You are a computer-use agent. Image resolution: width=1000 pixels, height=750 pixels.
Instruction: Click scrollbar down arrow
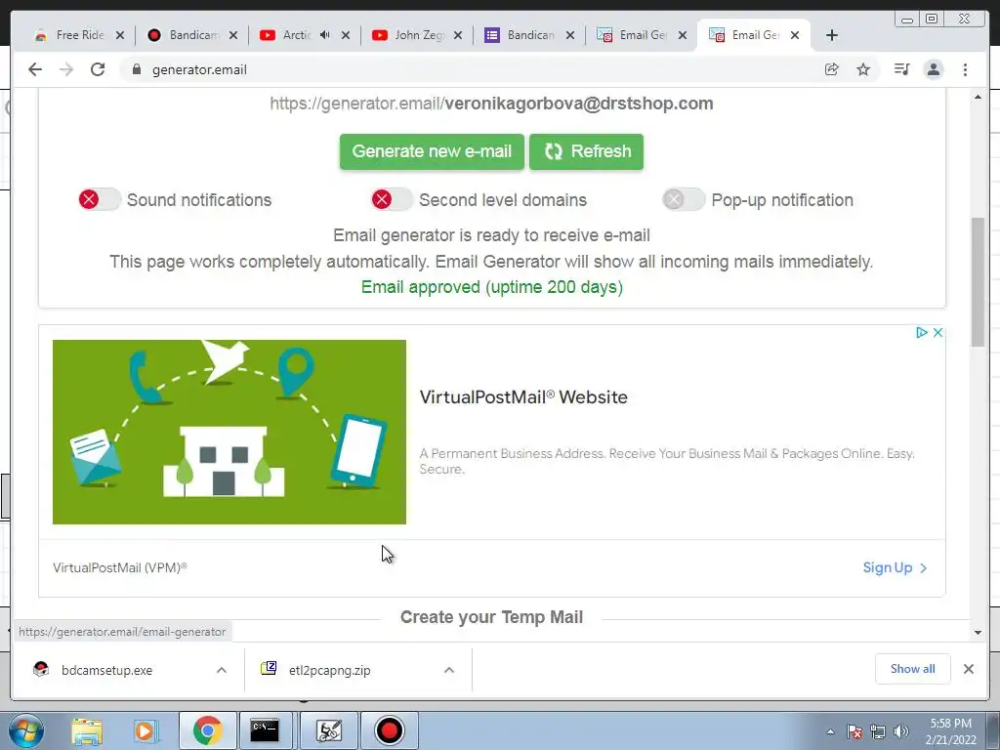pyautogui.click(x=978, y=633)
